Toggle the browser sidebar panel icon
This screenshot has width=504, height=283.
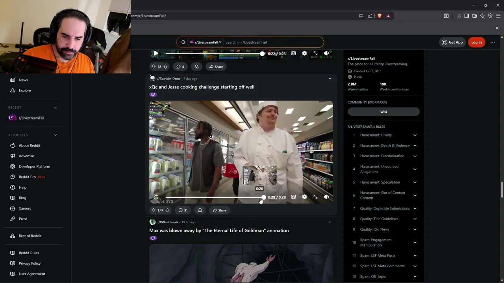[467, 16]
